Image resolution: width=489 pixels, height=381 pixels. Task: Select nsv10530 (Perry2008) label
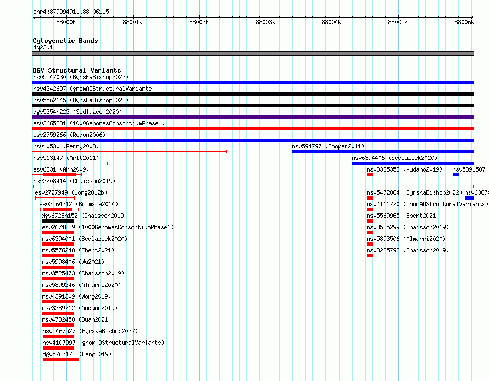coord(66,146)
